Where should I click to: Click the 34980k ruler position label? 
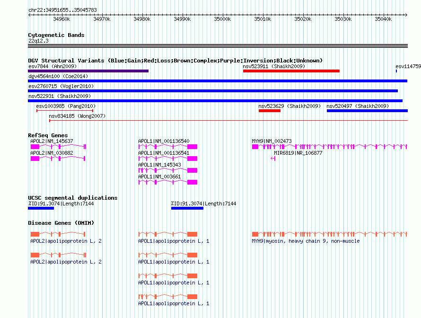click(x=142, y=19)
